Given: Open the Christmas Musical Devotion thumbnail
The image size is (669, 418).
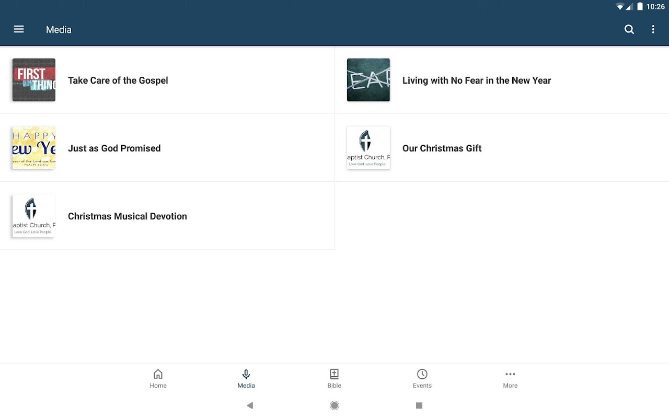Looking at the screenshot, I should pyautogui.click(x=34, y=216).
